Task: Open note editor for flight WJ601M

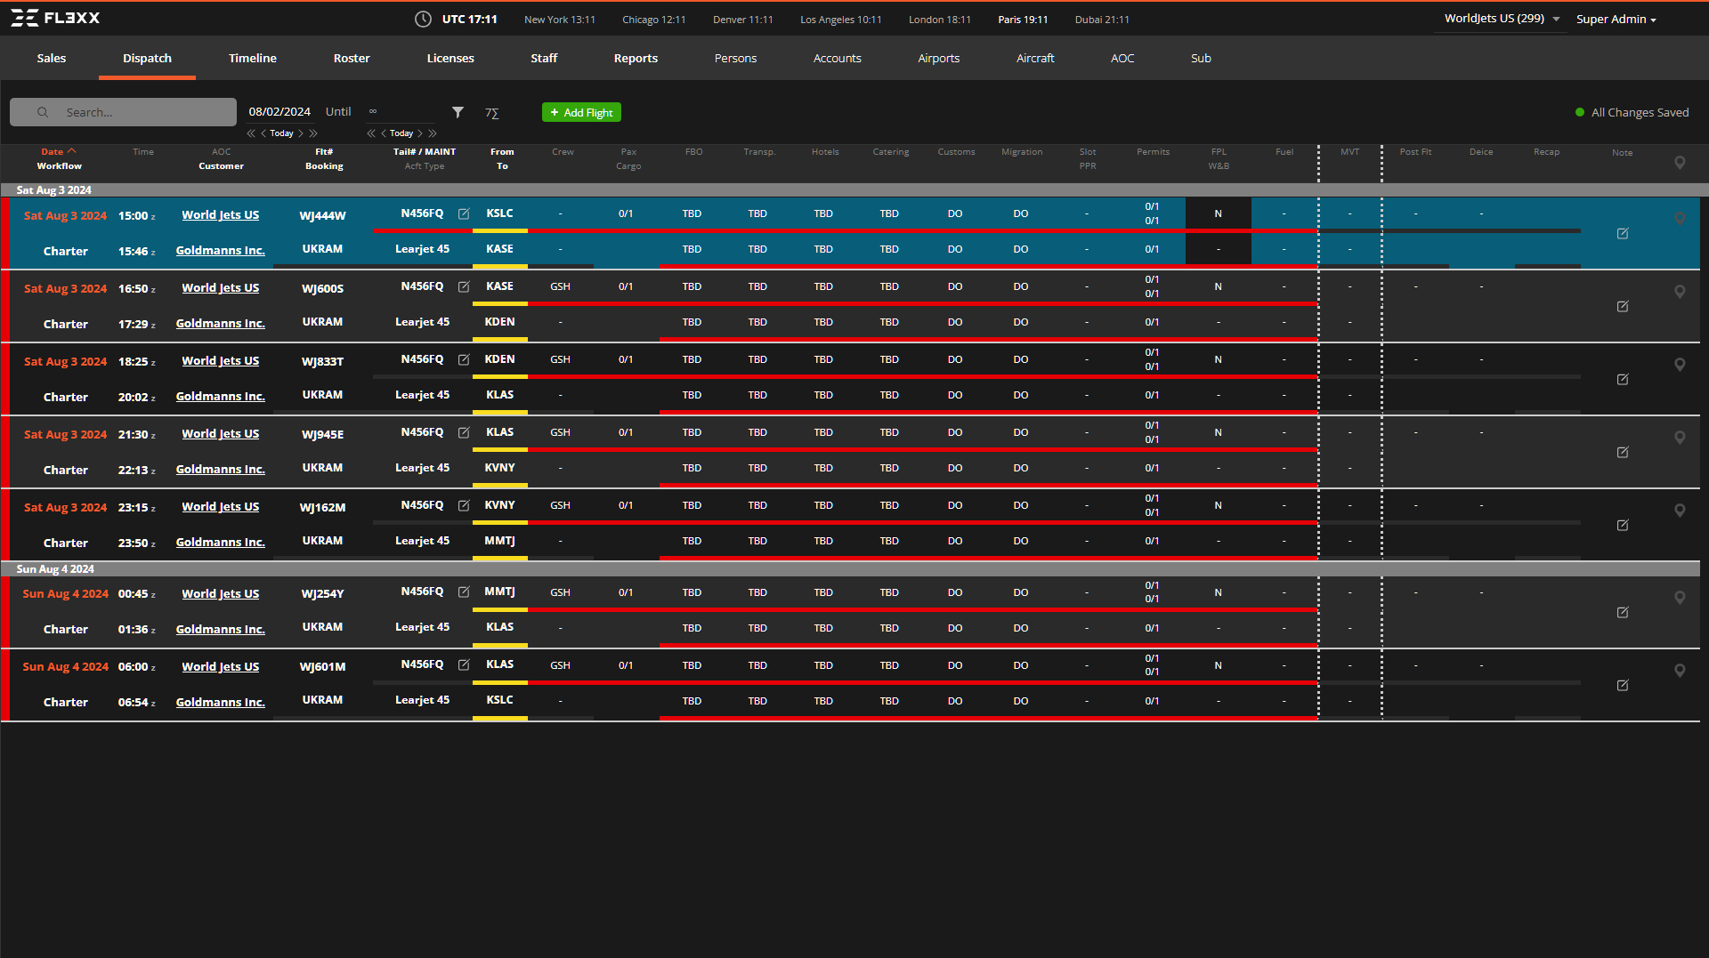Action: tap(1622, 685)
